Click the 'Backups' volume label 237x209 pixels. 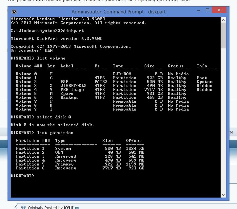coord(69,97)
